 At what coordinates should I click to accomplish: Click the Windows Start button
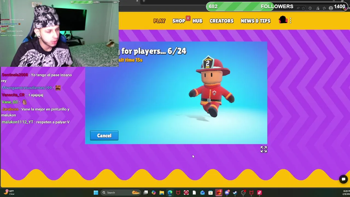pos(96,193)
